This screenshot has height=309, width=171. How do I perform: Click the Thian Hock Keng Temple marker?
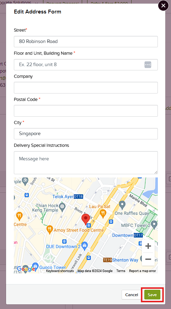[63, 206]
